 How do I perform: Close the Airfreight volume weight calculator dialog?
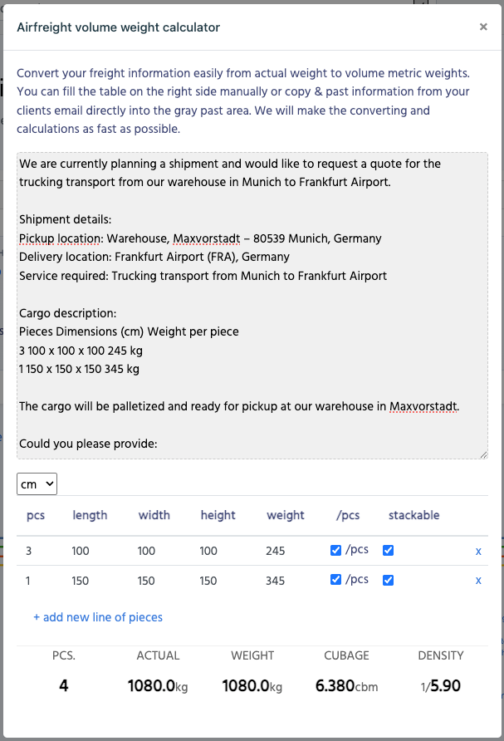point(483,27)
